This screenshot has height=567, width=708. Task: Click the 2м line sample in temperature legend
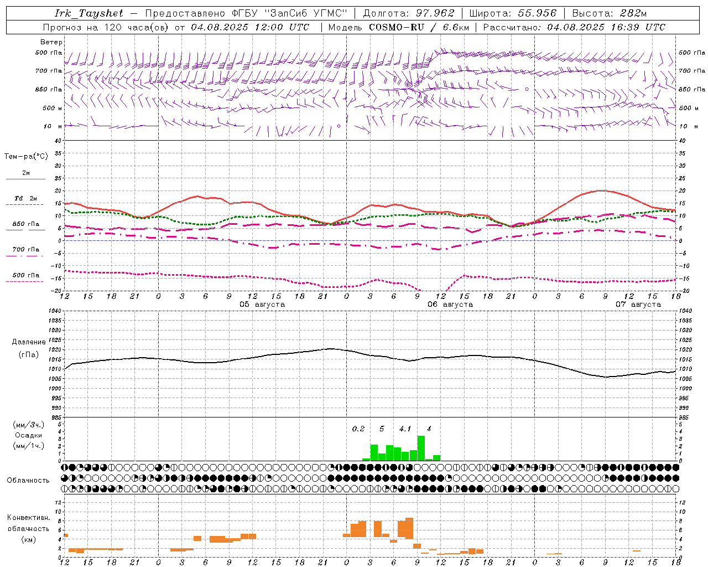pos(25,179)
